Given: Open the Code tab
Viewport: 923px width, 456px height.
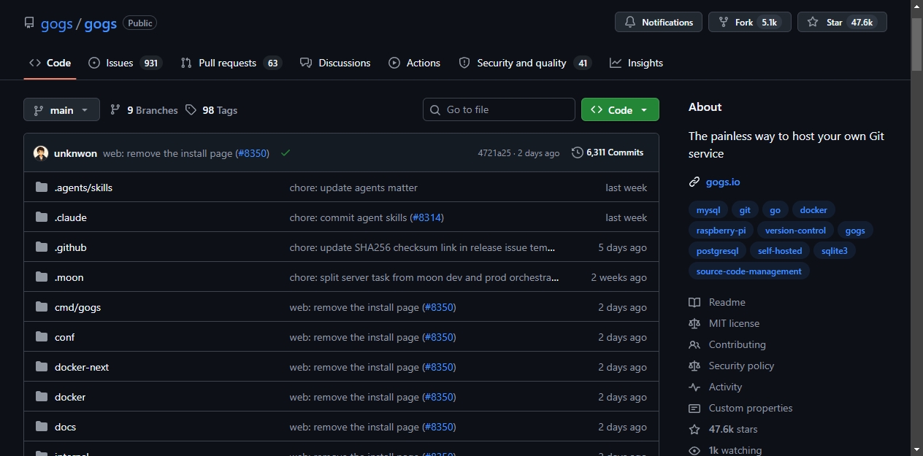Looking at the screenshot, I should 50,63.
